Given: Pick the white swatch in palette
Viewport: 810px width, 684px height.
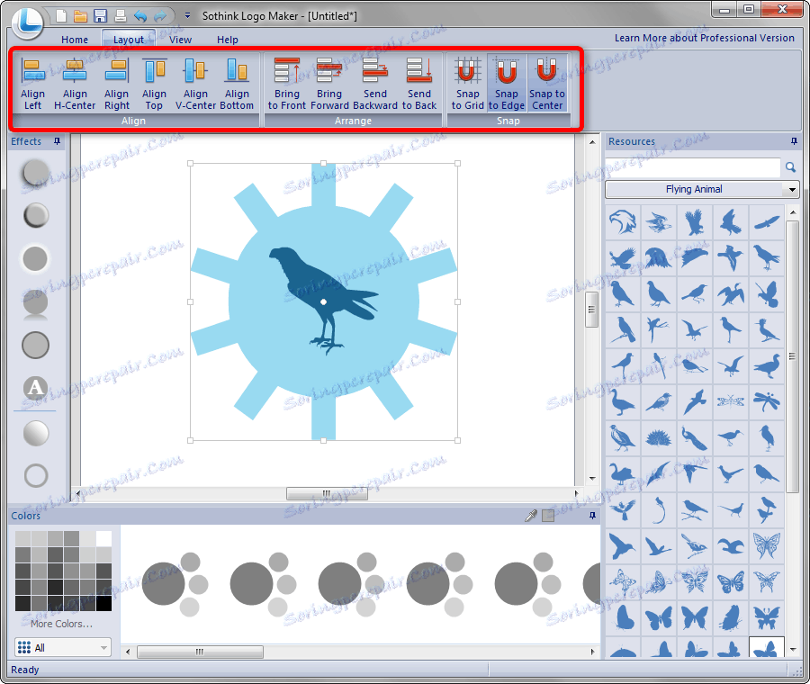Looking at the screenshot, I should 103,539.
